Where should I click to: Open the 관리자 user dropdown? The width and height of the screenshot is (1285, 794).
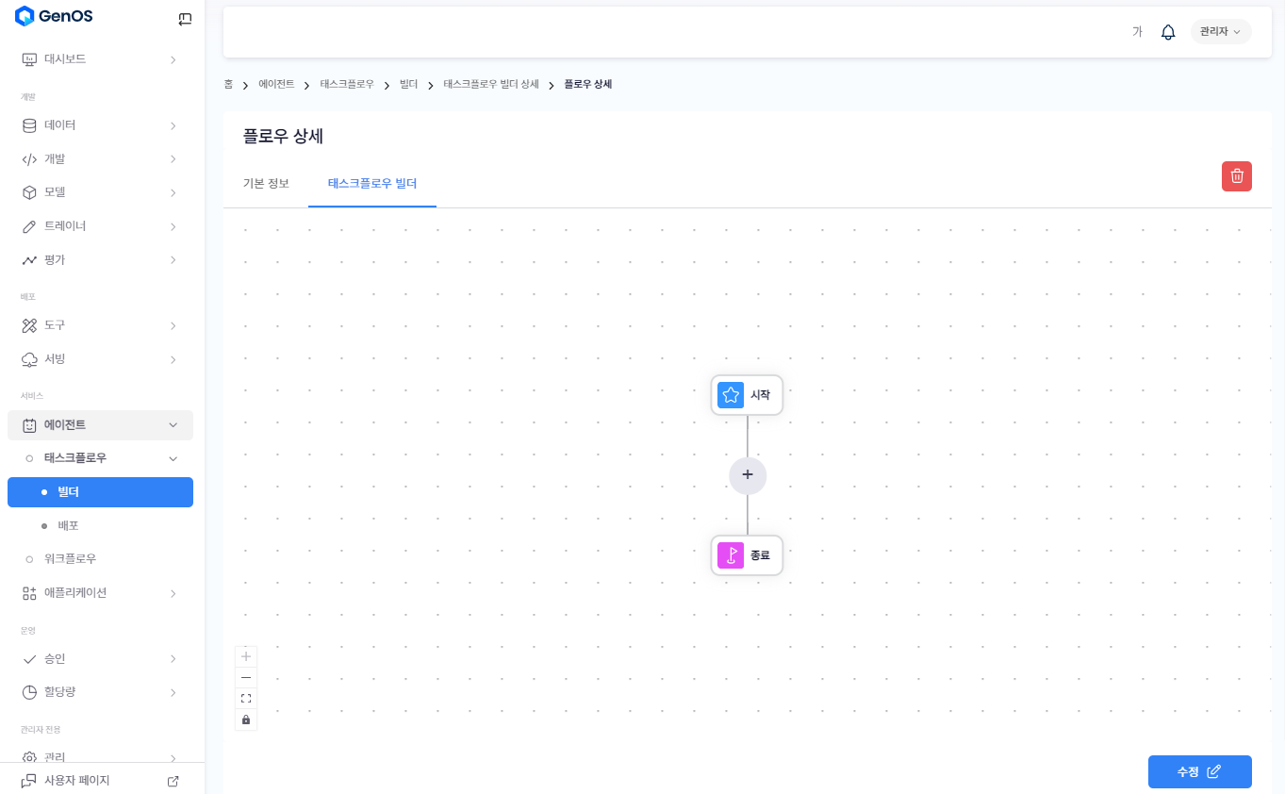[x=1220, y=32]
